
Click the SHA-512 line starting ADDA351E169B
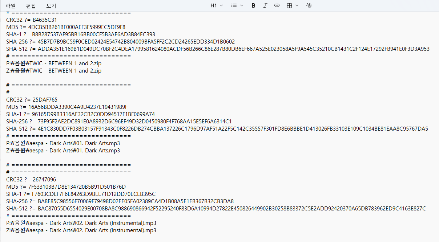point(218,49)
